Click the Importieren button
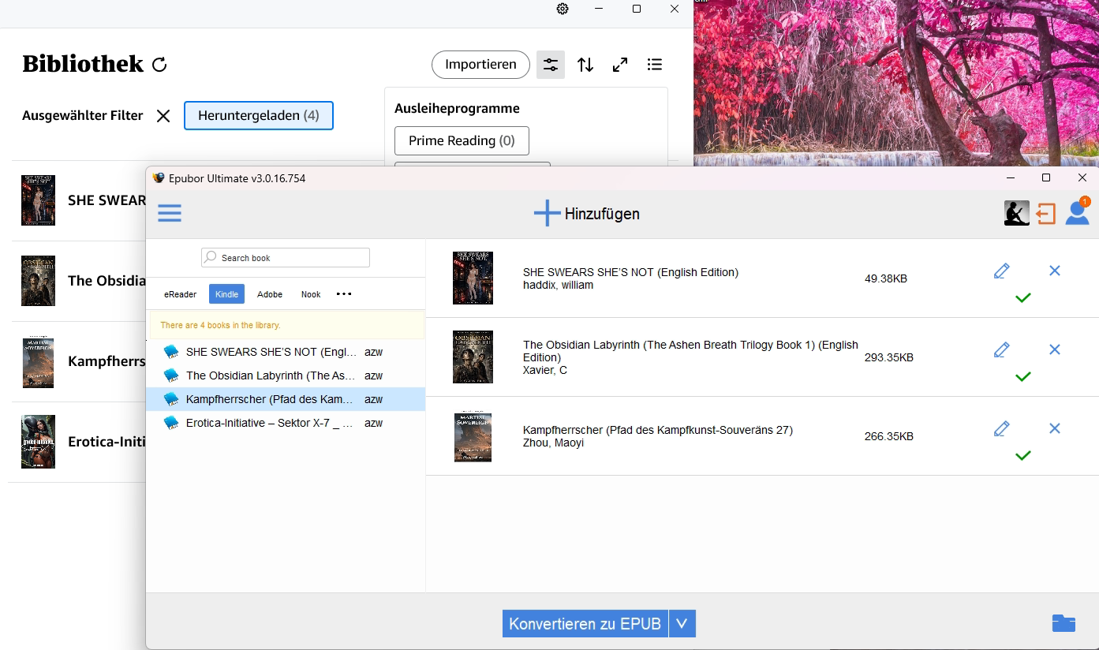 pyautogui.click(x=480, y=65)
